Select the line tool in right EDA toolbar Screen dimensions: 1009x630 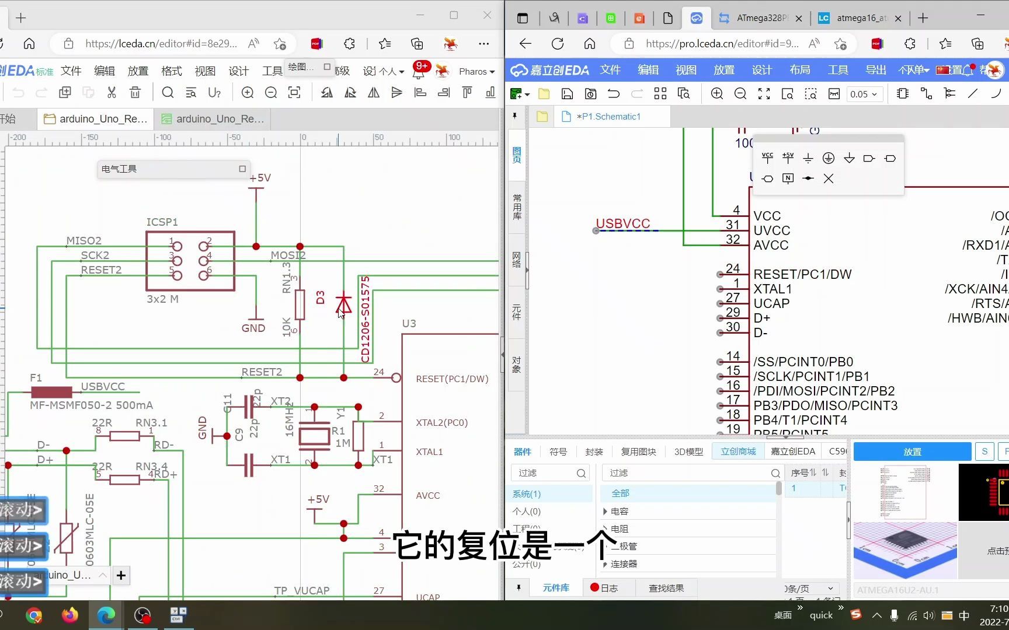(x=973, y=93)
